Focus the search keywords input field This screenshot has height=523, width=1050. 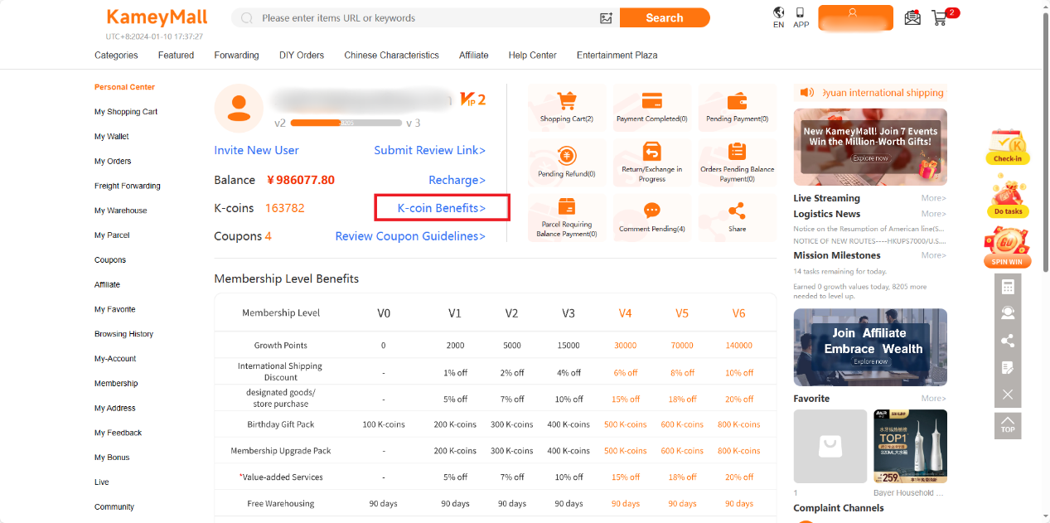pyautogui.click(x=426, y=18)
